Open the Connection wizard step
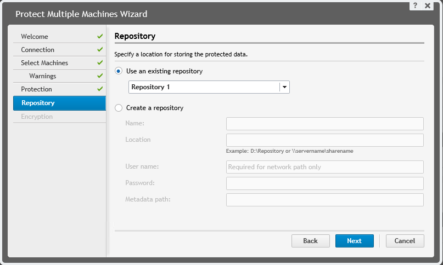Image resolution: width=443 pixels, height=265 pixels. pos(37,50)
